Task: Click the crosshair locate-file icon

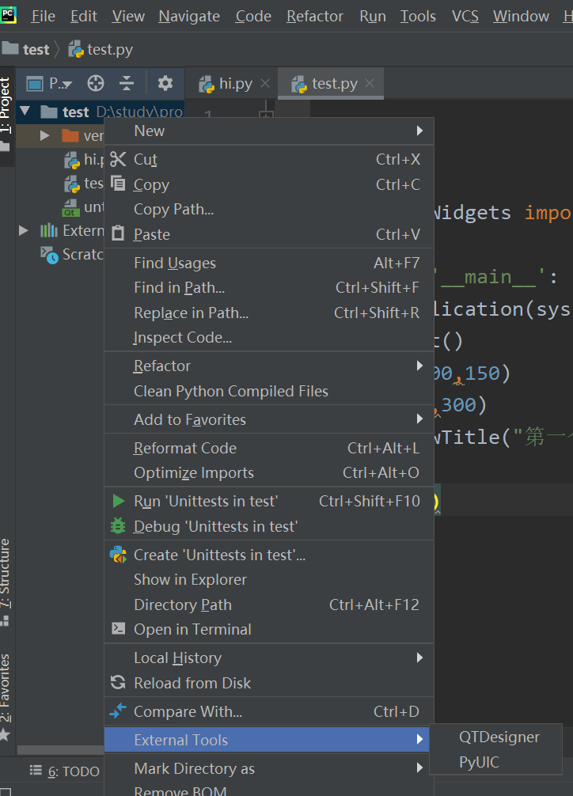Action: pos(94,82)
